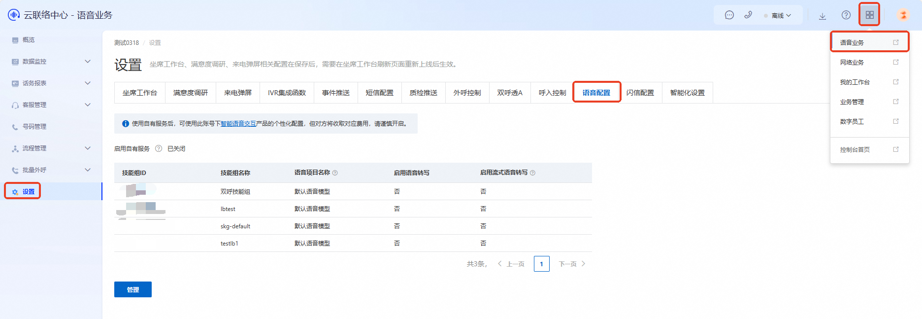Click the 话务报表 sidebar icon
Image resolution: width=922 pixels, height=319 pixels.
click(15, 83)
